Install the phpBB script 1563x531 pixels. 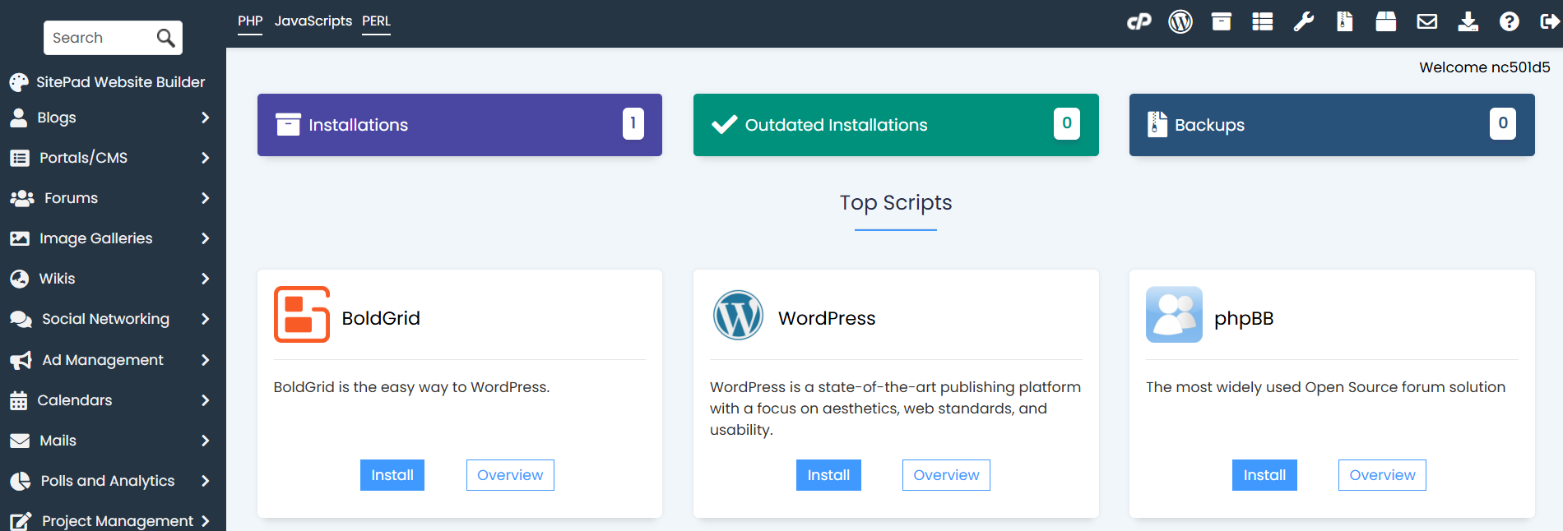[x=1264, y=475]
